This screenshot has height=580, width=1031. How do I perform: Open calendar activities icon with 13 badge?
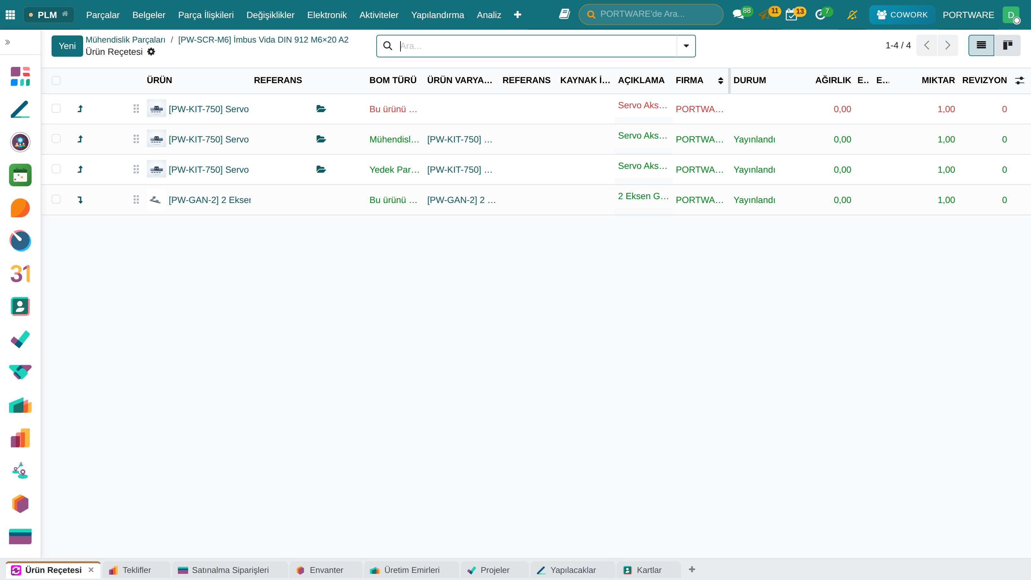click(x=791, y=15)
